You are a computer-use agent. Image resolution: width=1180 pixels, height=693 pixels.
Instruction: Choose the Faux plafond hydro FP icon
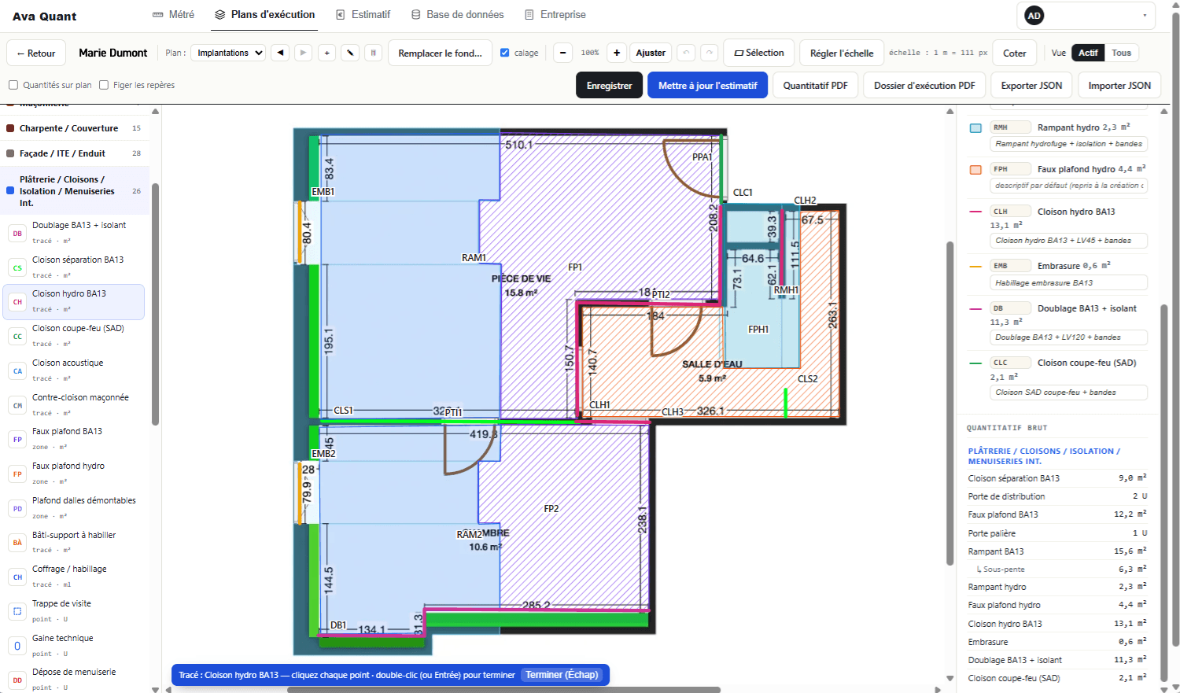pyautogui.click(x=17, y=474)
